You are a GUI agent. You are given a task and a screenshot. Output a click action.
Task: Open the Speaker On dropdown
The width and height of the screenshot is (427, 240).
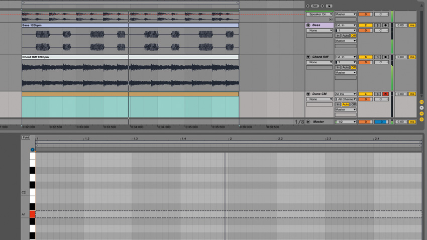click(x=319, y=14)
